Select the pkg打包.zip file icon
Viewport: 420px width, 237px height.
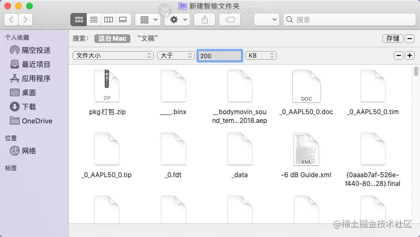(x=107, y=86)
